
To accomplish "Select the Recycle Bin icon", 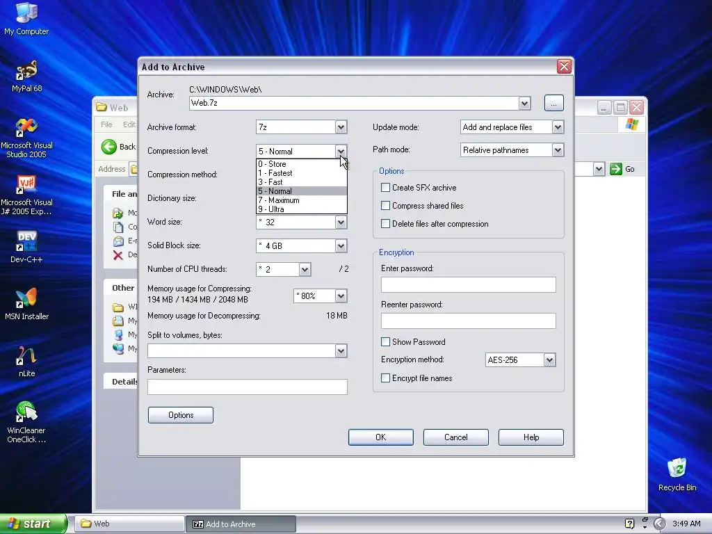I will (677, 474).
